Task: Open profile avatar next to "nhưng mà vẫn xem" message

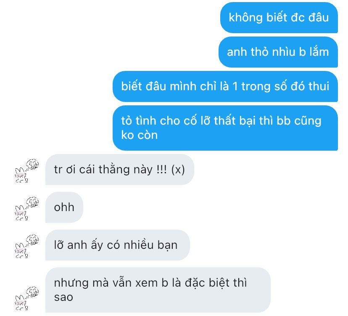Action: (27, 298)
